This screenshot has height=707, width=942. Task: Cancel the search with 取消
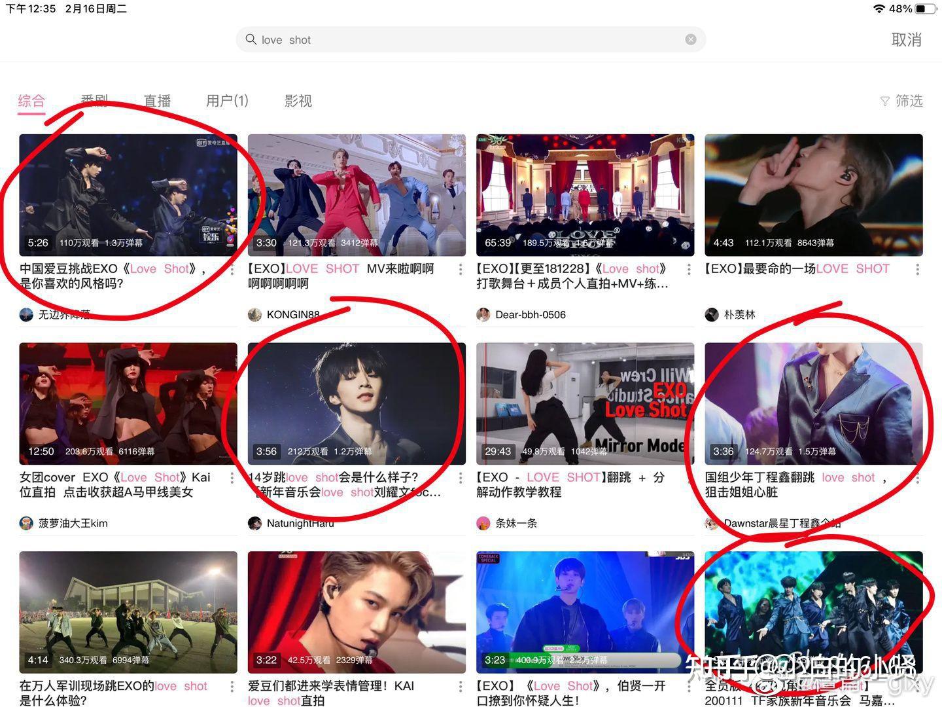(907, 39)
